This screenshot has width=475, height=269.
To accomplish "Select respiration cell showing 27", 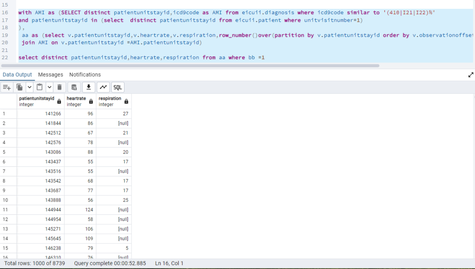I will pyautogui.click(x=113, y=114).
